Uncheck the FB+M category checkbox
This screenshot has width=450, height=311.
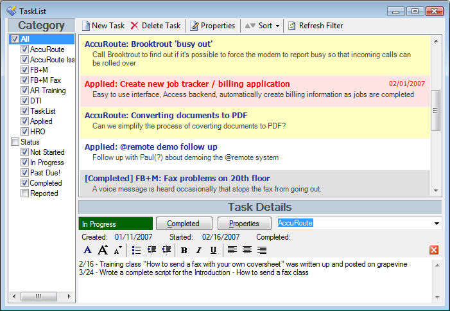[24, 70]
